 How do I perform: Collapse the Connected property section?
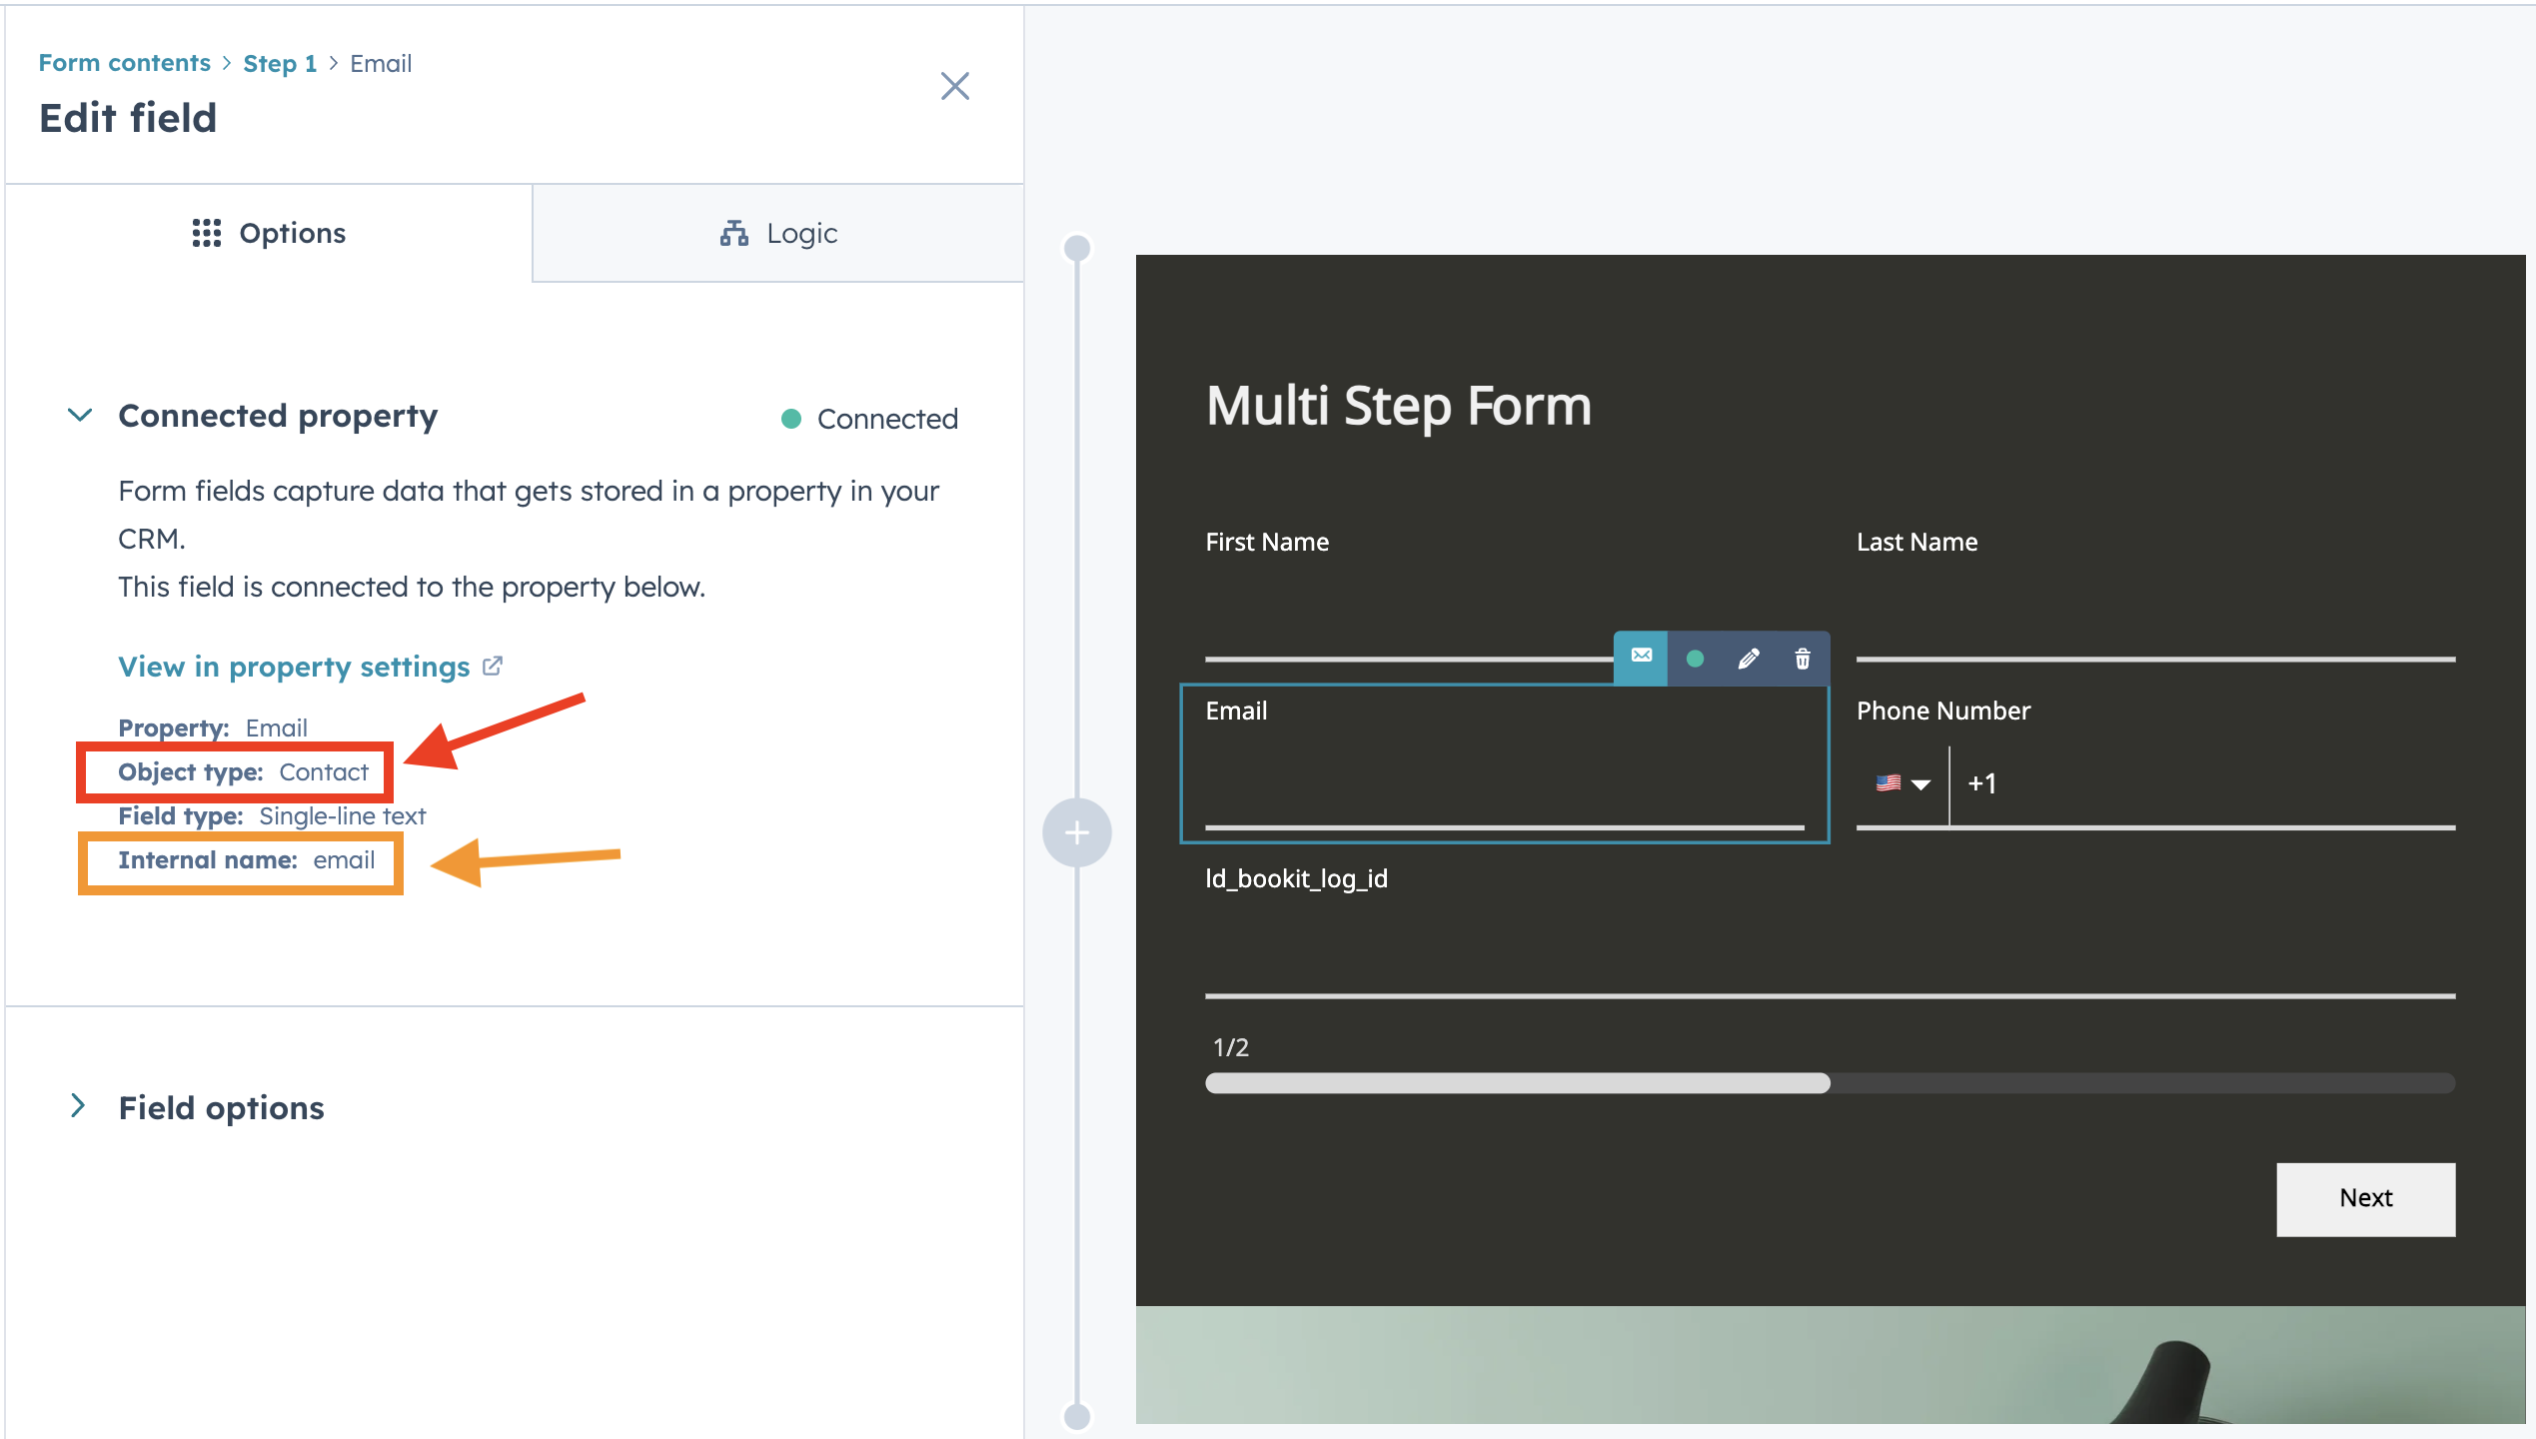80,415
